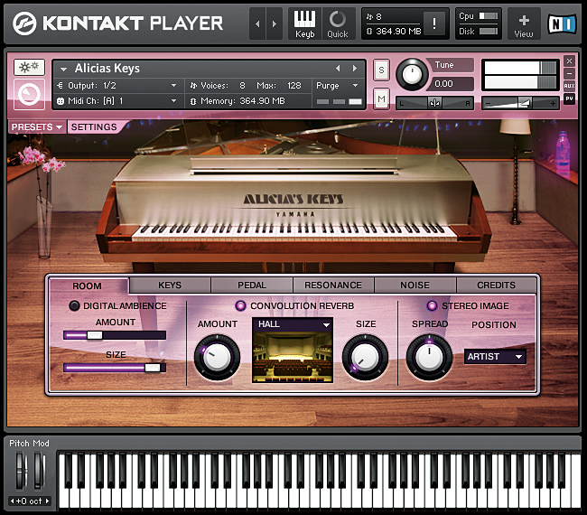Viewport: 587px width, 515px height.
Task: Open the View plus icon
Action: 524,23
